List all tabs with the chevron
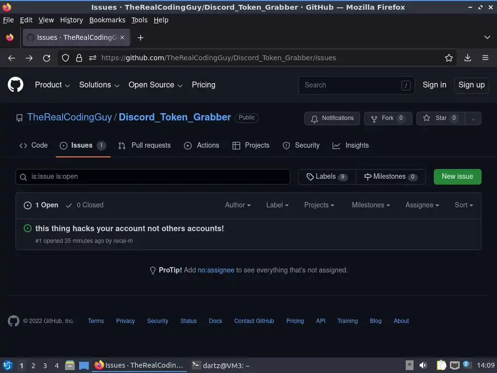Viewport: 497px width, 373px height. tap(487, 37)
